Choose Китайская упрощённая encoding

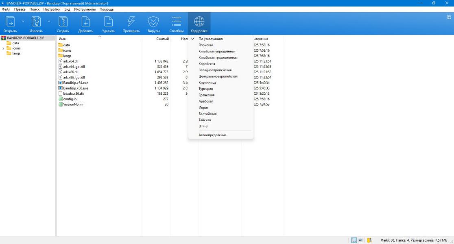click(x=220, y=51)
